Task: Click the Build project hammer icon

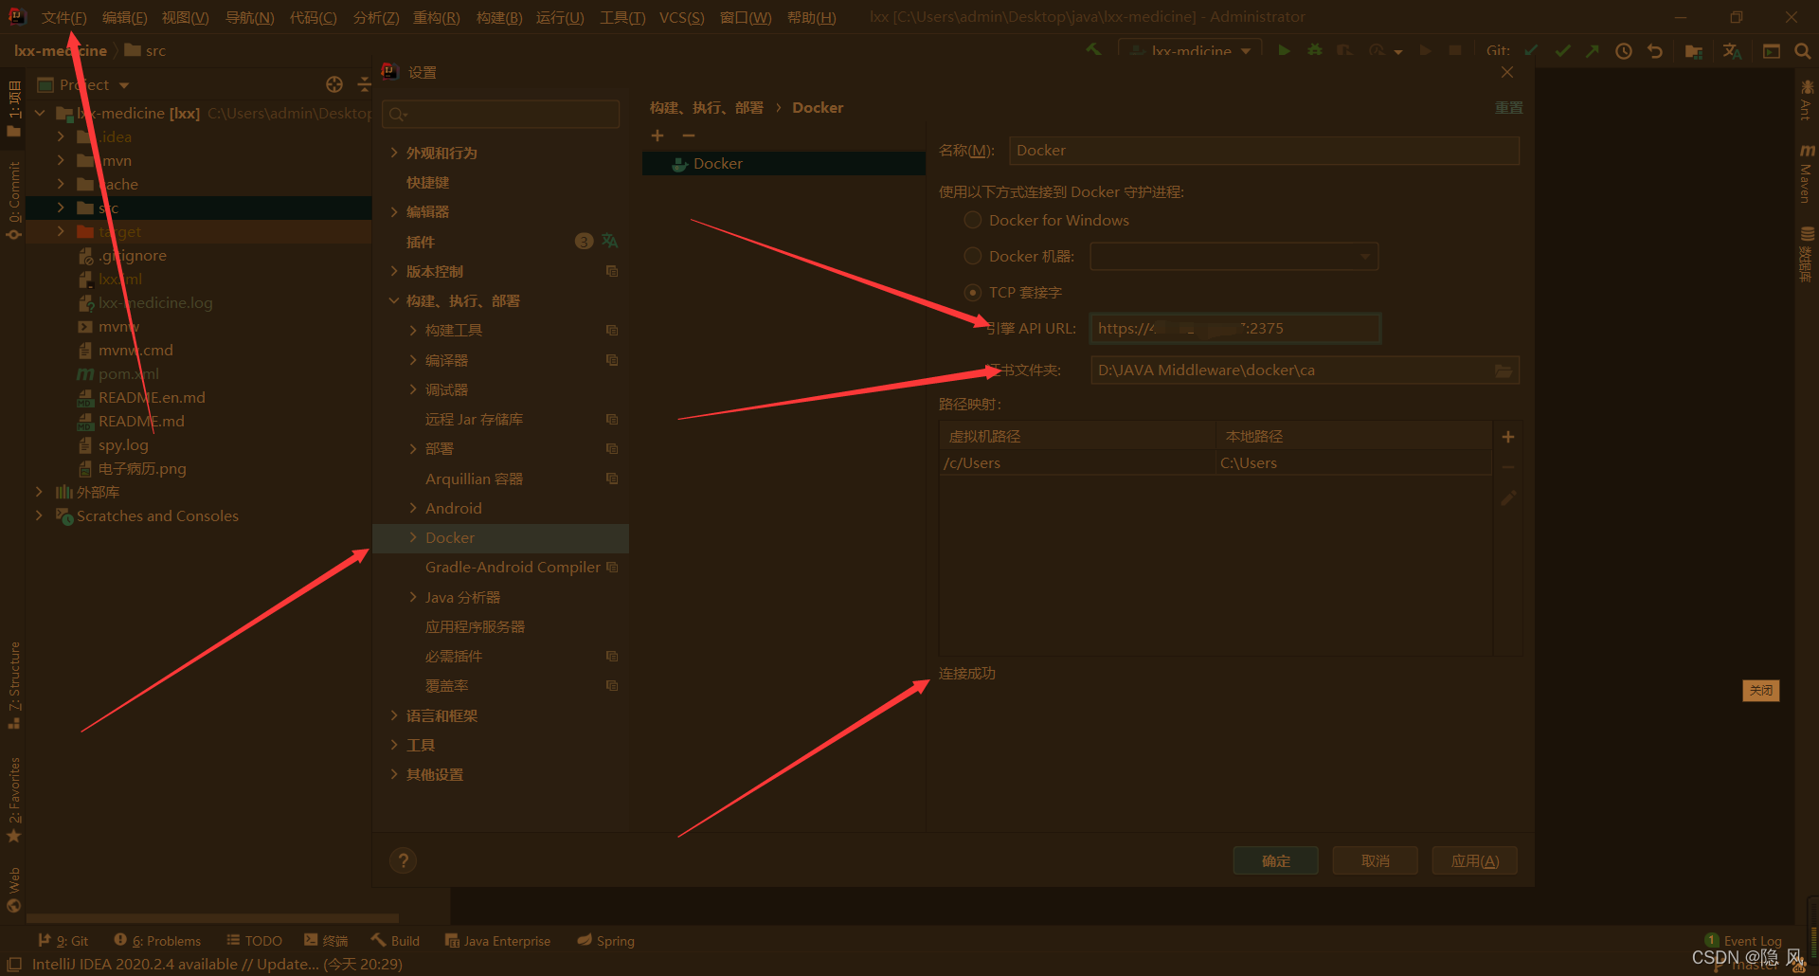Action: pos(1093,50)
